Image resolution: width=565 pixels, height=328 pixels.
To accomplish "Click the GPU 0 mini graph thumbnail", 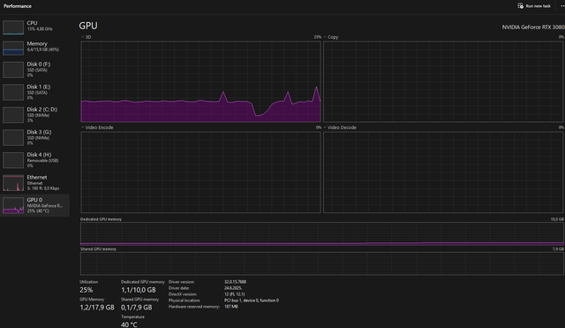I will pyautogui.click(x=13, y=205).
